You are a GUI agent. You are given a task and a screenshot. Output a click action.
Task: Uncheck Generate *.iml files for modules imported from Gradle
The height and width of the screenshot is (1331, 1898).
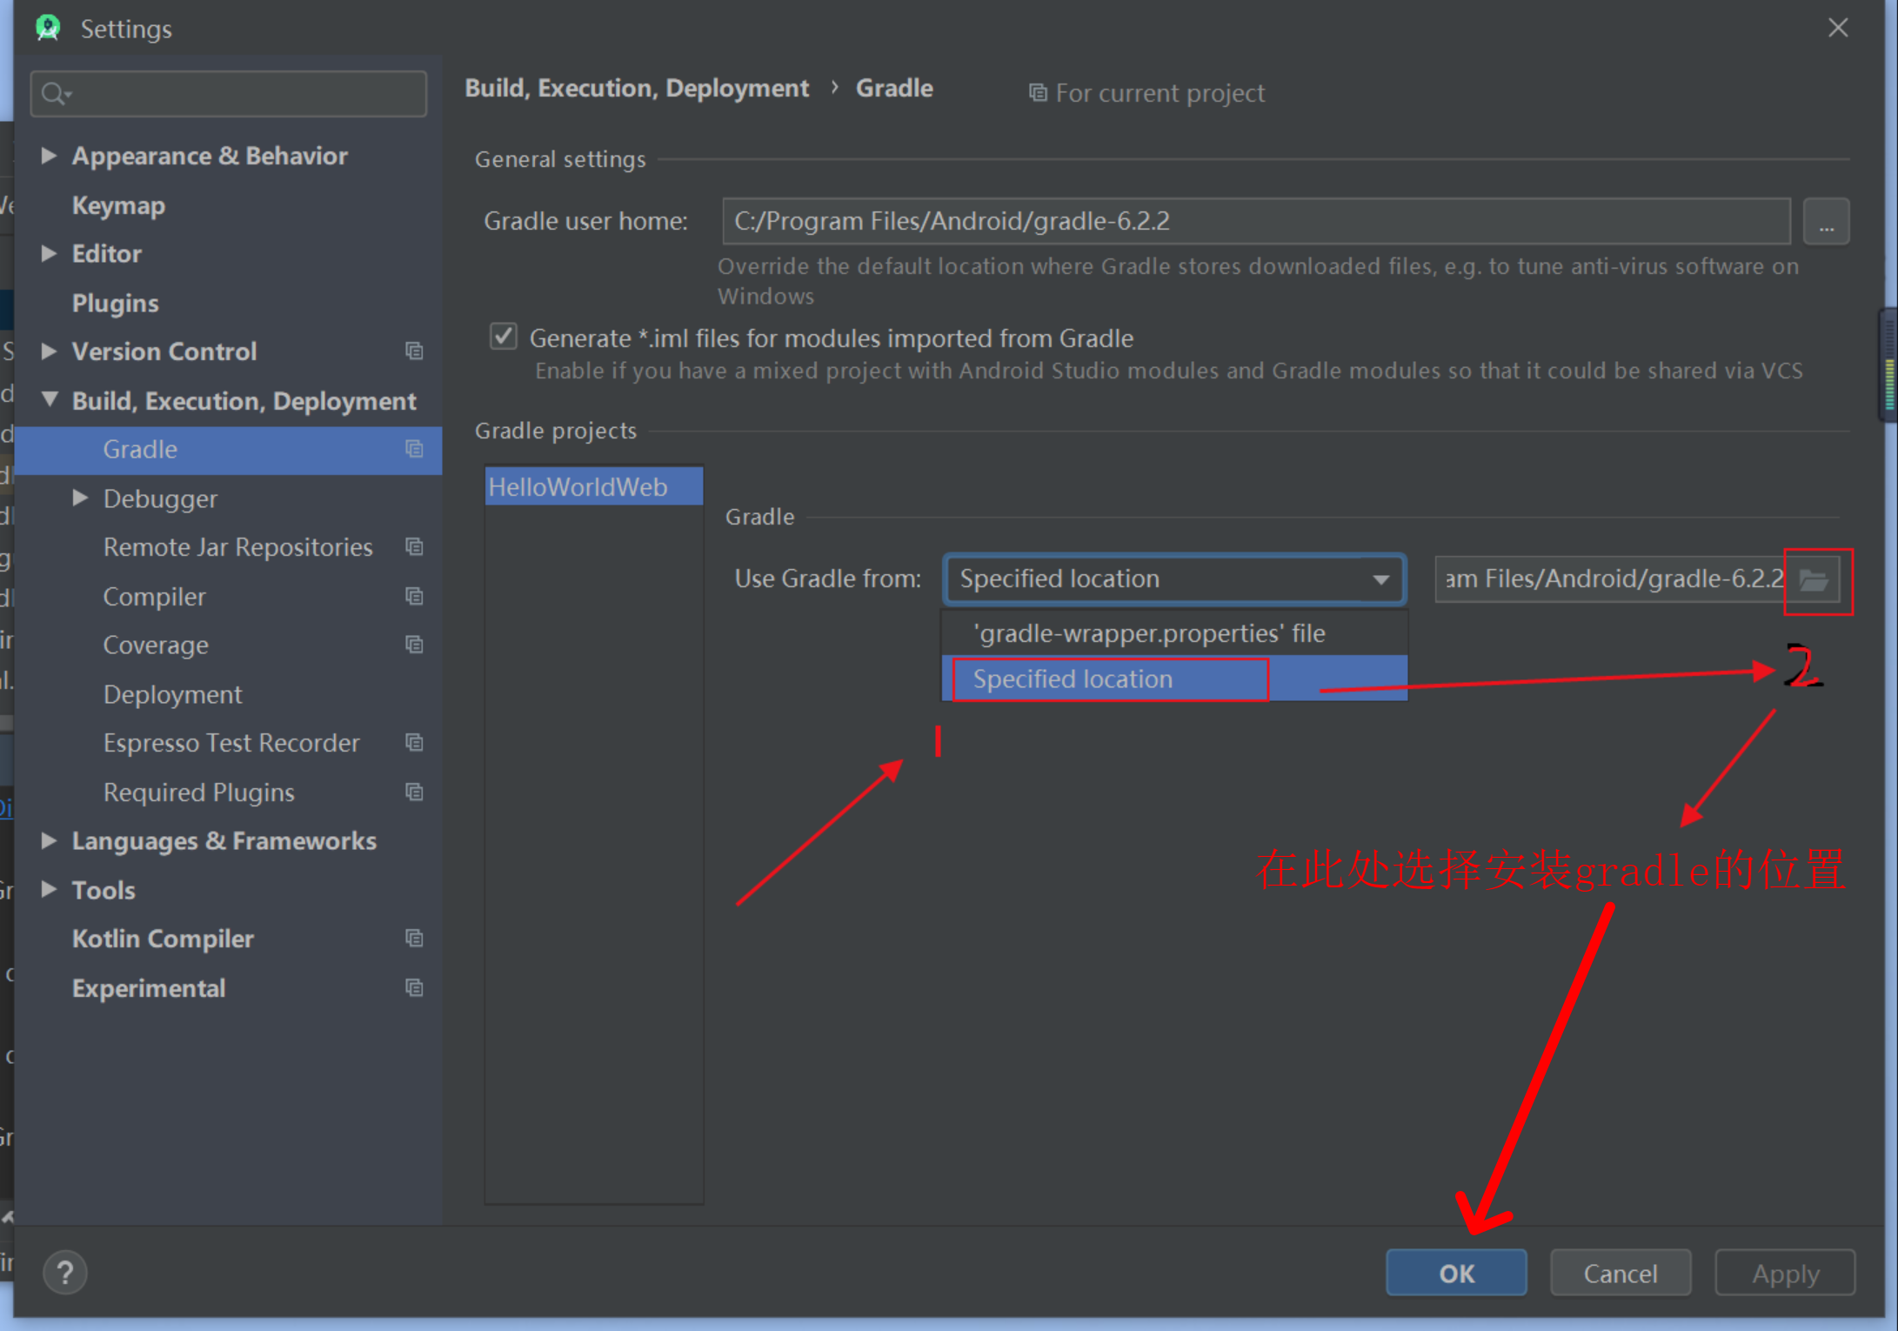coord(503,337)
